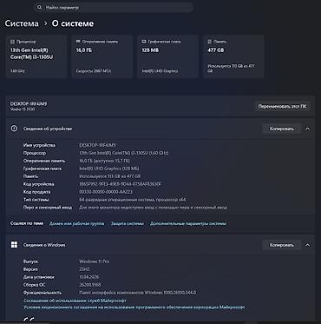The width and height of the screenshot is (321, 324).
Task: Click the version '25H2' value
Action: 85,269
